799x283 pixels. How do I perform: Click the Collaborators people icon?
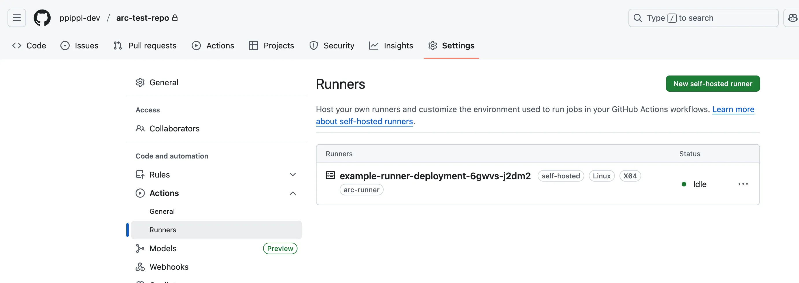tap(140, 129)
